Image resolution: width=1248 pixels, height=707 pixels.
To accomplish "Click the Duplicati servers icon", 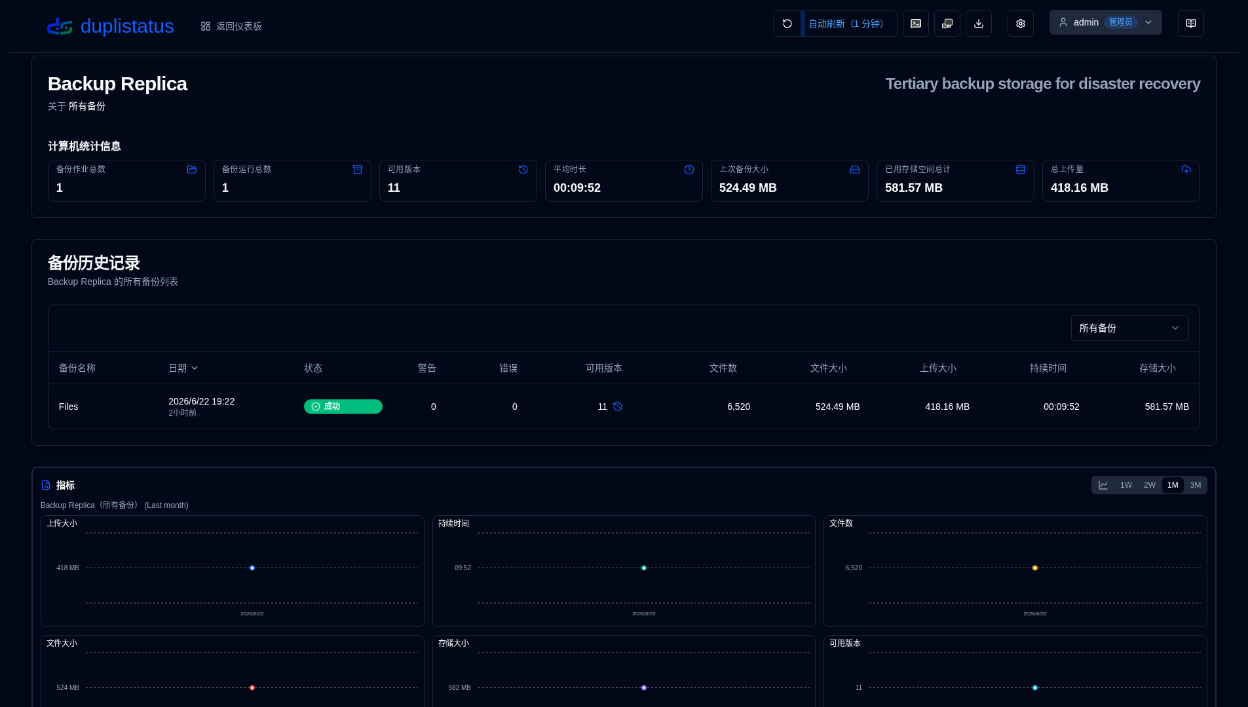I will pos(947,24).
